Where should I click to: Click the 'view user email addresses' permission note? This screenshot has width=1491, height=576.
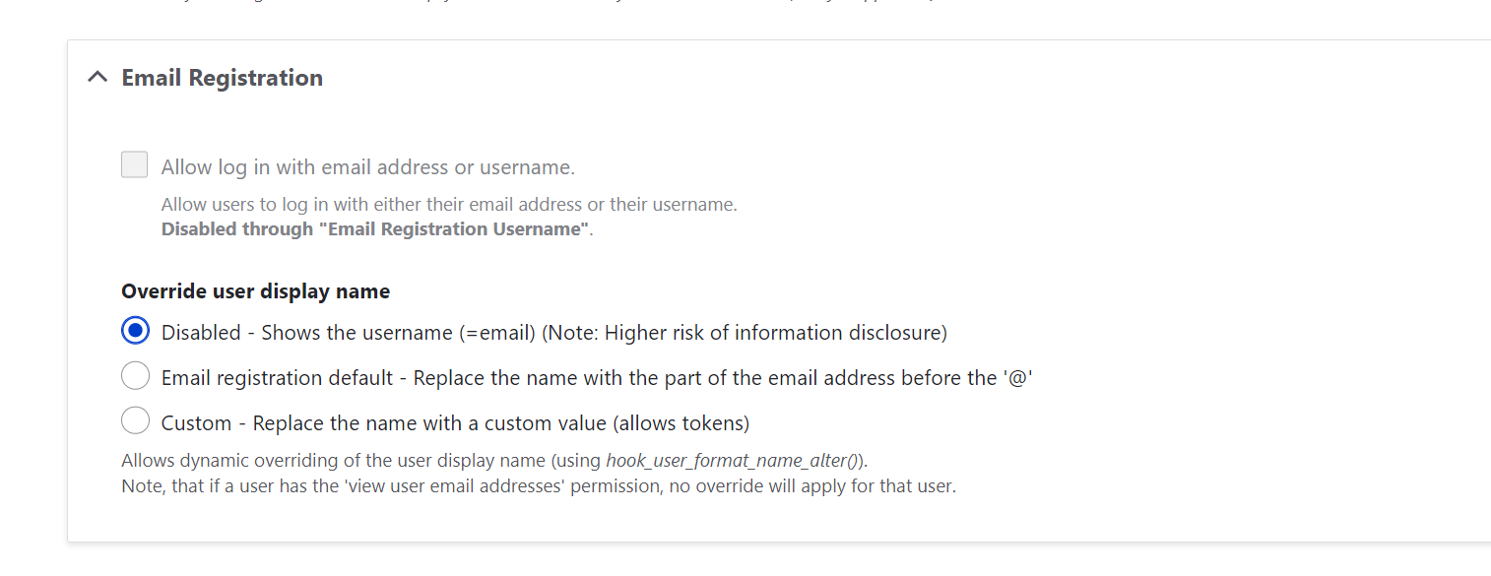[538, 485]
